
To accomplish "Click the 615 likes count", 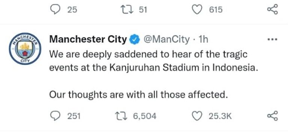I will pyautogui.click(x=216, y=9).
